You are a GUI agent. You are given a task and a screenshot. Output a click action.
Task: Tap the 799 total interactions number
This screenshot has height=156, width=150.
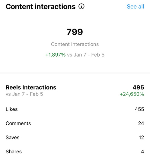coord(75,32)
